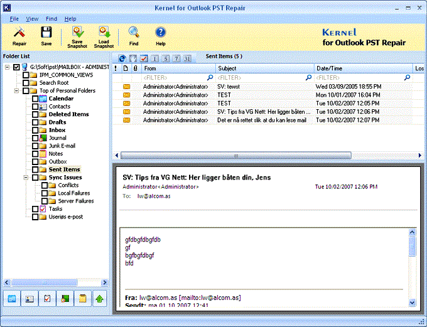This screenshot has height=327, width=427.
Task: Click the preview pane vertical scrollbar thumb
Action: pyautogui.click(x=412, y=247)
